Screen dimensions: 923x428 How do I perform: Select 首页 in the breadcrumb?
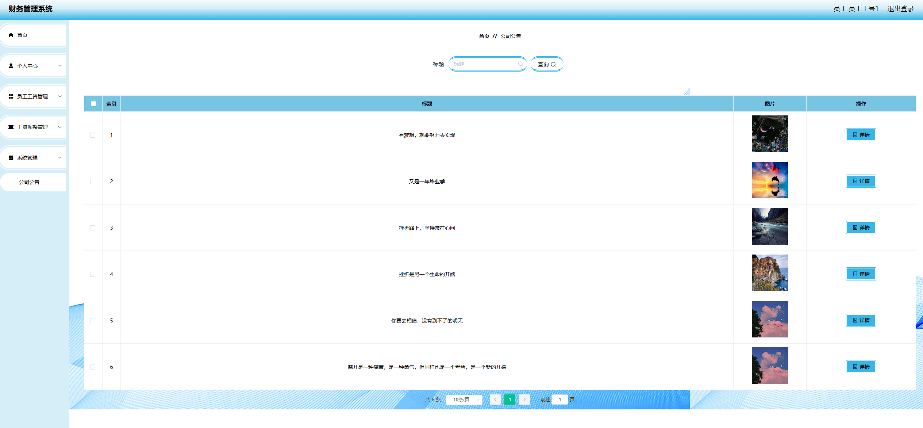[484, 36]
